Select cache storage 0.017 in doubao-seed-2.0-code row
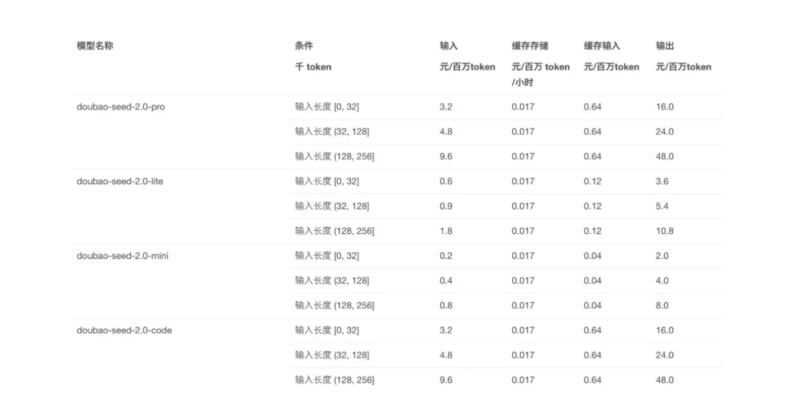The height and width of the screenshot is (400, 795). (523, 330)
